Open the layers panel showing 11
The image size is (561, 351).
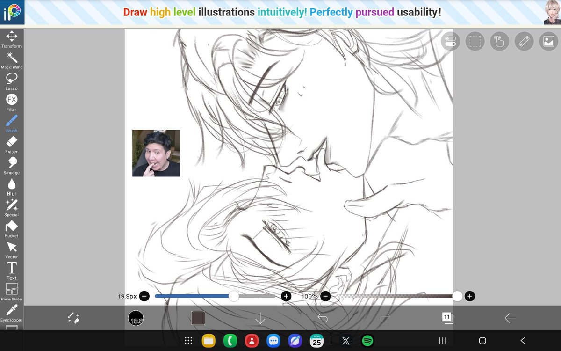[447, 318]
